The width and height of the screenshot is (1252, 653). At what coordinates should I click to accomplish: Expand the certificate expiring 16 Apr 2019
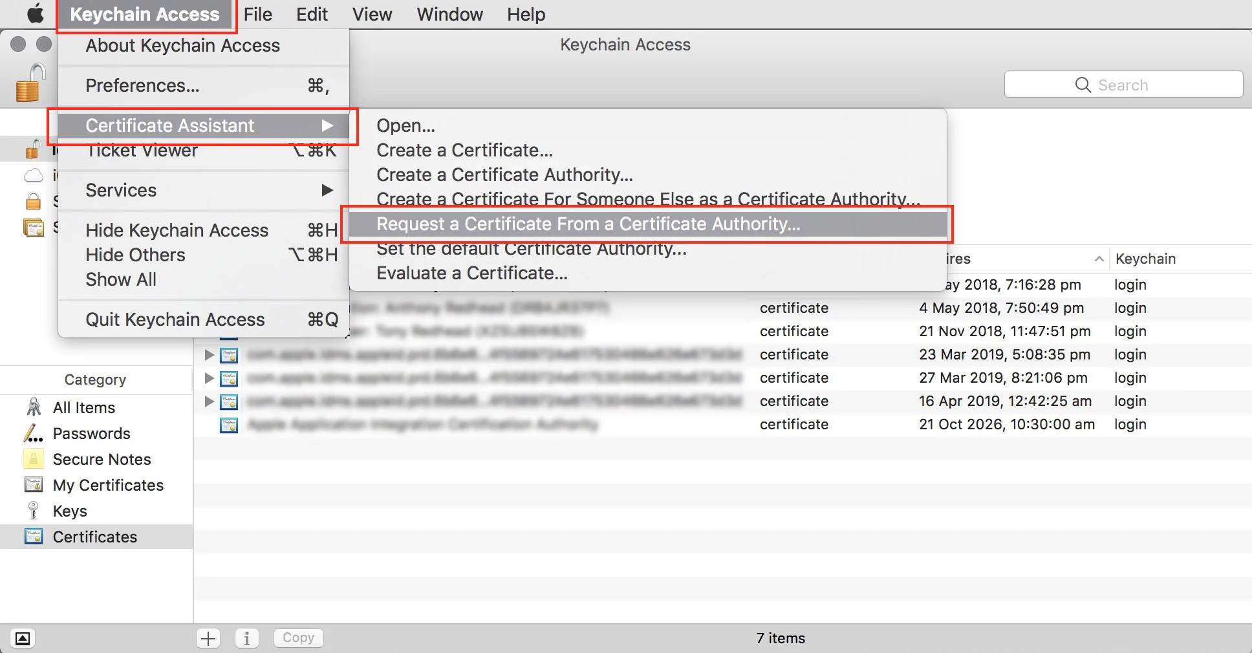[x=209, y=401]
